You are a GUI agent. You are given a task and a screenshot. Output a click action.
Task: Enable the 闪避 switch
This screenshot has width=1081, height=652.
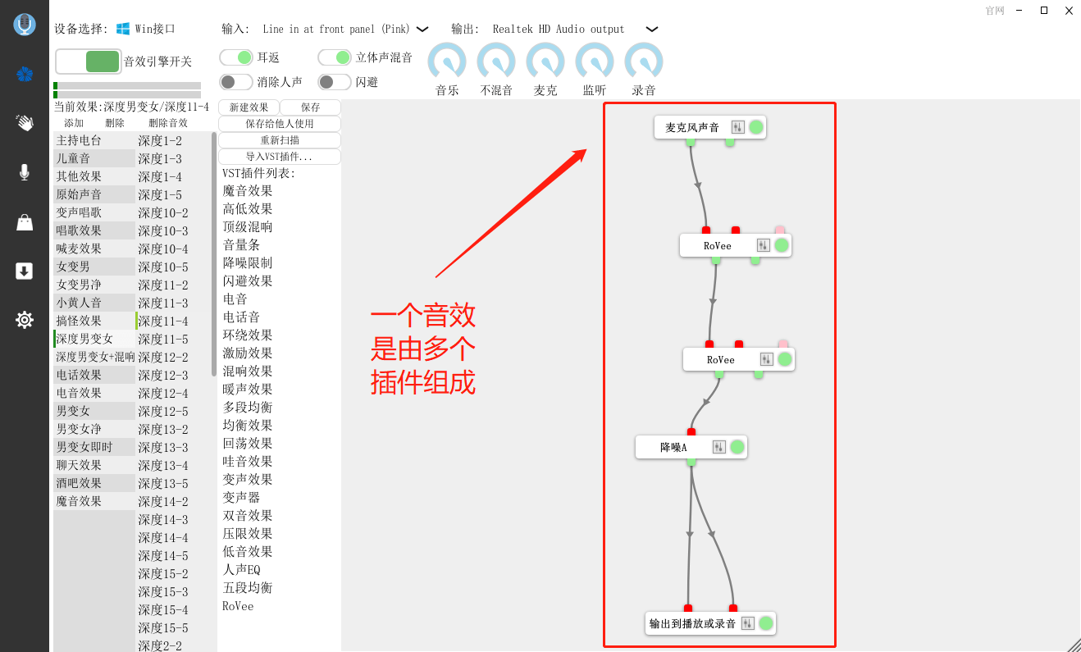pyautogui.click(x=335, y=82)
